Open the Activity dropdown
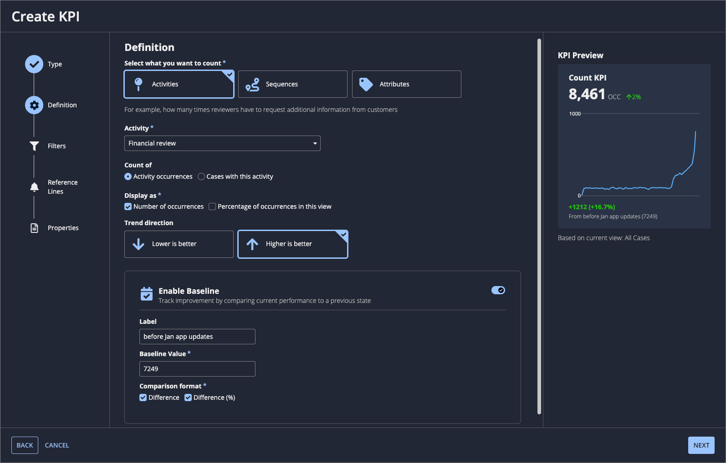This screenshot has width=726, height=463. tap(222, 143)
